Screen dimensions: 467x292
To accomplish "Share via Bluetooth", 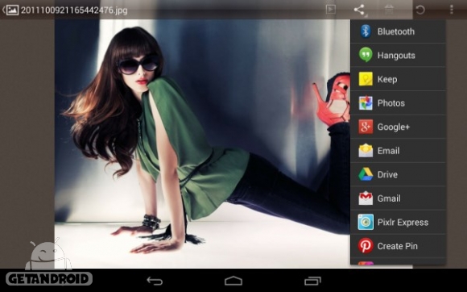I will click(x=398, y=31).
